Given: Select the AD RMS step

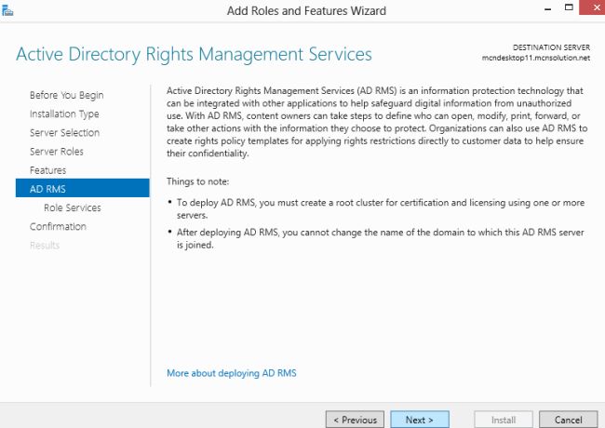Looking at the screenshot, I should coord(83,188).
